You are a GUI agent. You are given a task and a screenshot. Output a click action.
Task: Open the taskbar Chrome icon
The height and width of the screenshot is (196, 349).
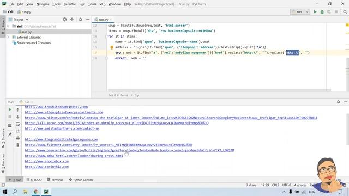(35, 192)
